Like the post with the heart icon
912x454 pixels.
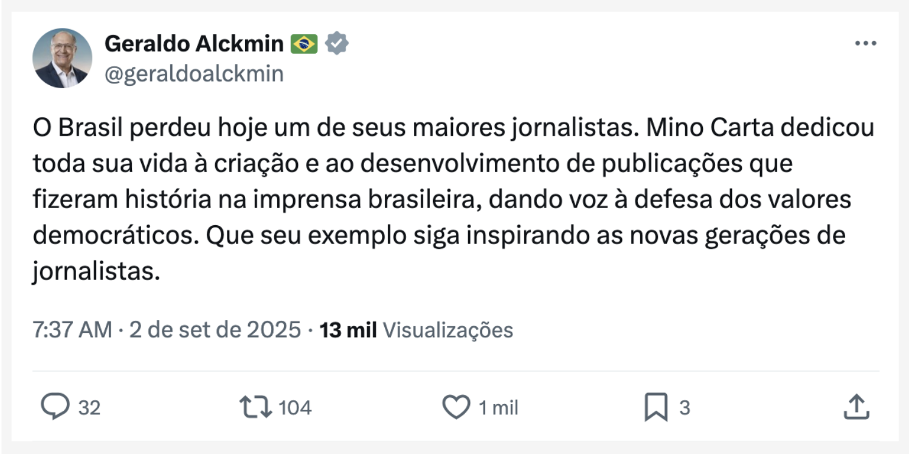tap(455, 407)
